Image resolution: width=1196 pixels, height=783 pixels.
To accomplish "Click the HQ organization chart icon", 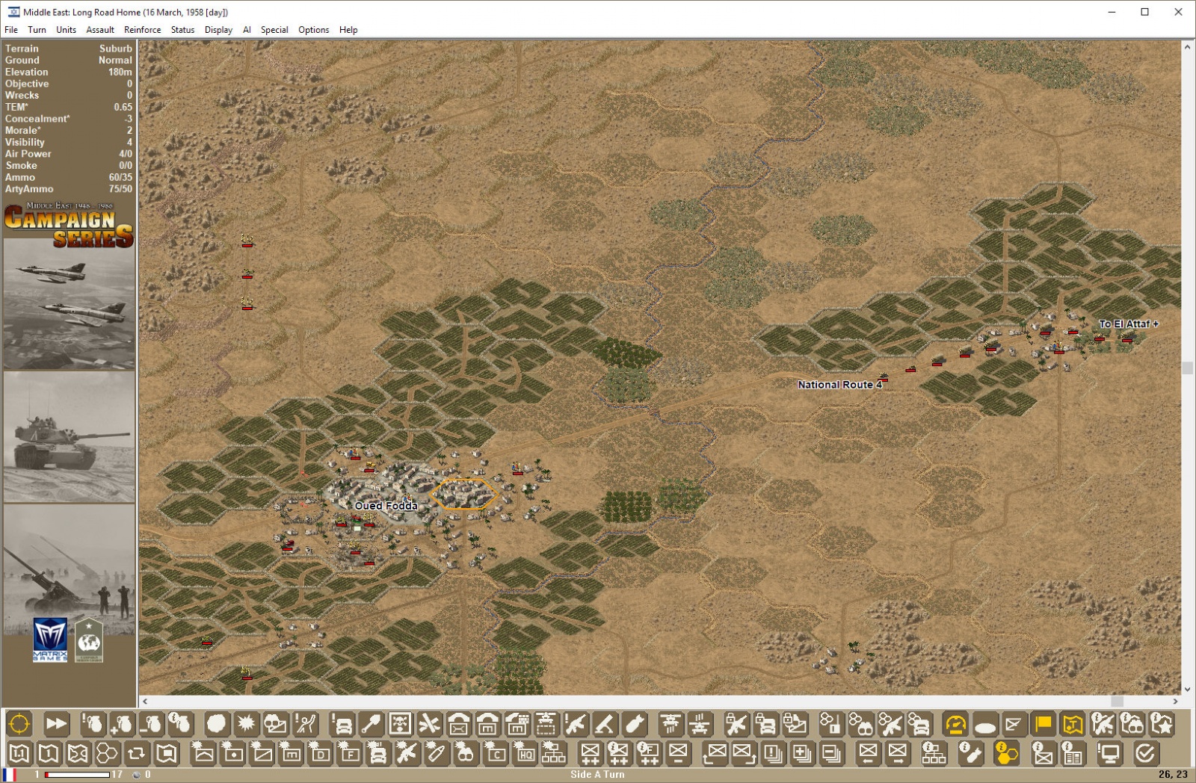I will [x=553, y=755].
